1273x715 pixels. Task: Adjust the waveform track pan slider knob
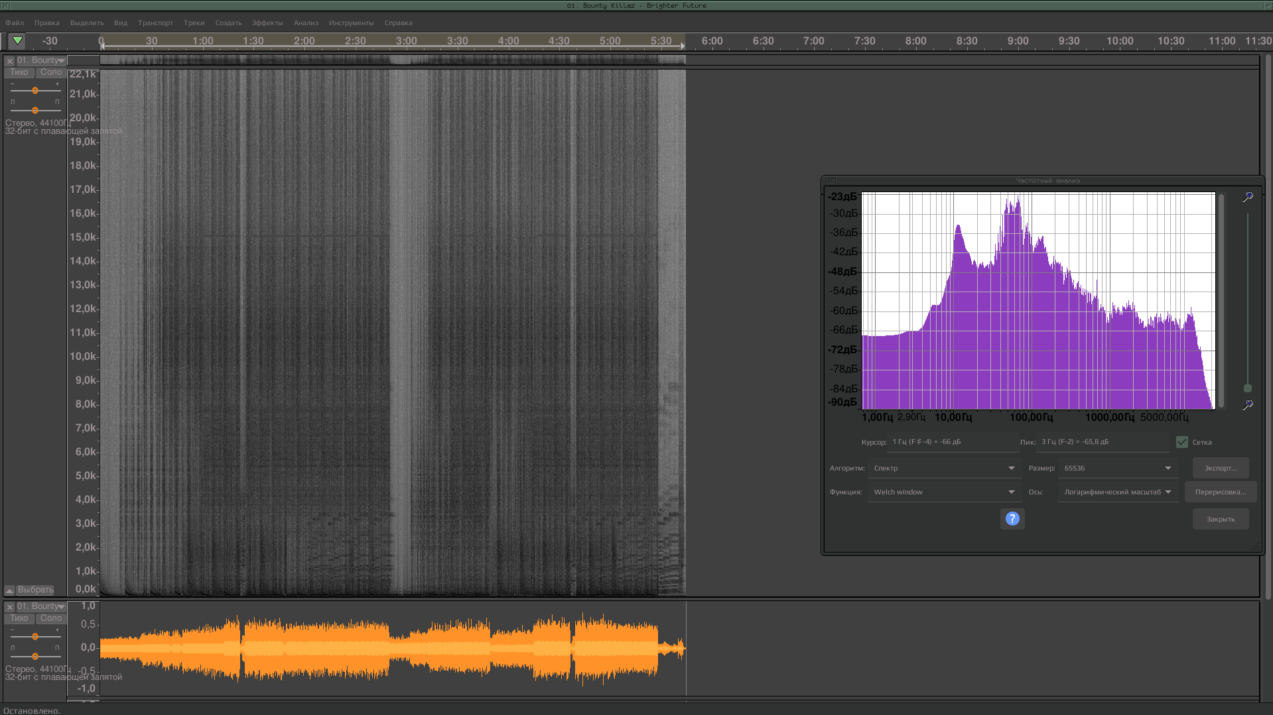(35, 657)
